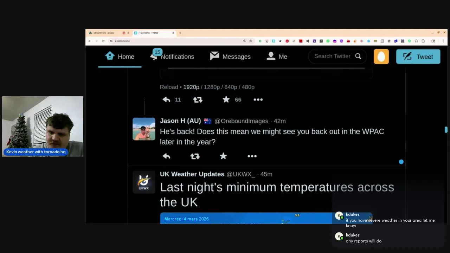Click Jason's tweet text about WPAC

click(x=272, y=136)
